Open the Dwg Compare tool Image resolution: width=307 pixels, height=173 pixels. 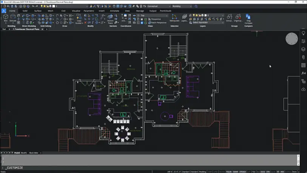click(248, 19)
